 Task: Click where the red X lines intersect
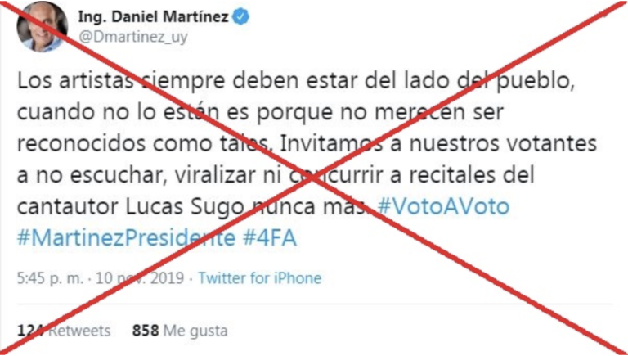tap(312, 179)
